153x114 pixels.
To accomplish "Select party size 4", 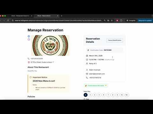I will coord(95,95).
